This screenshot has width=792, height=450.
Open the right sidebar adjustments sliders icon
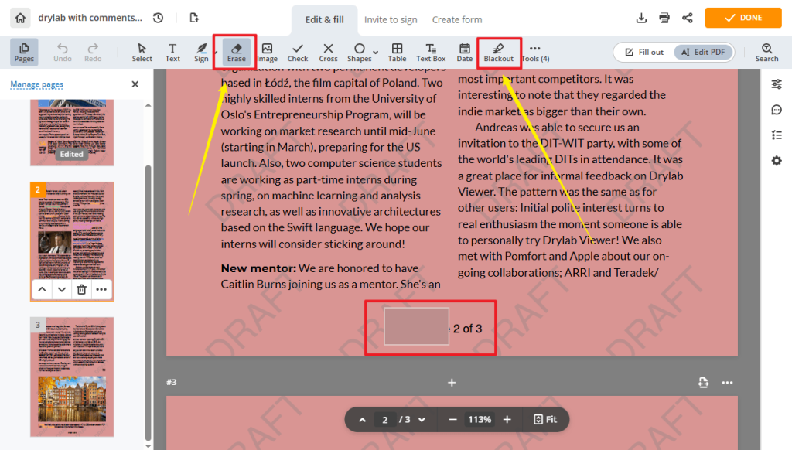[x=777, y=84]
